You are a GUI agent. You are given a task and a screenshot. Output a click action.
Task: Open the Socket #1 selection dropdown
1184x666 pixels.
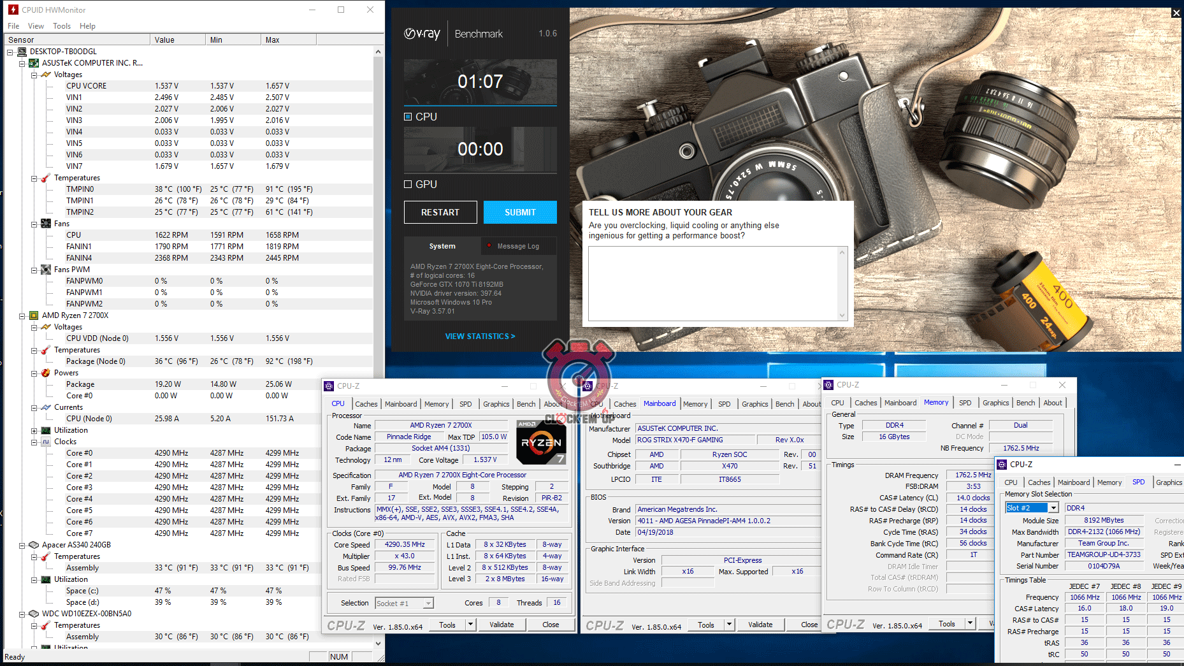[x=428, y=603]
